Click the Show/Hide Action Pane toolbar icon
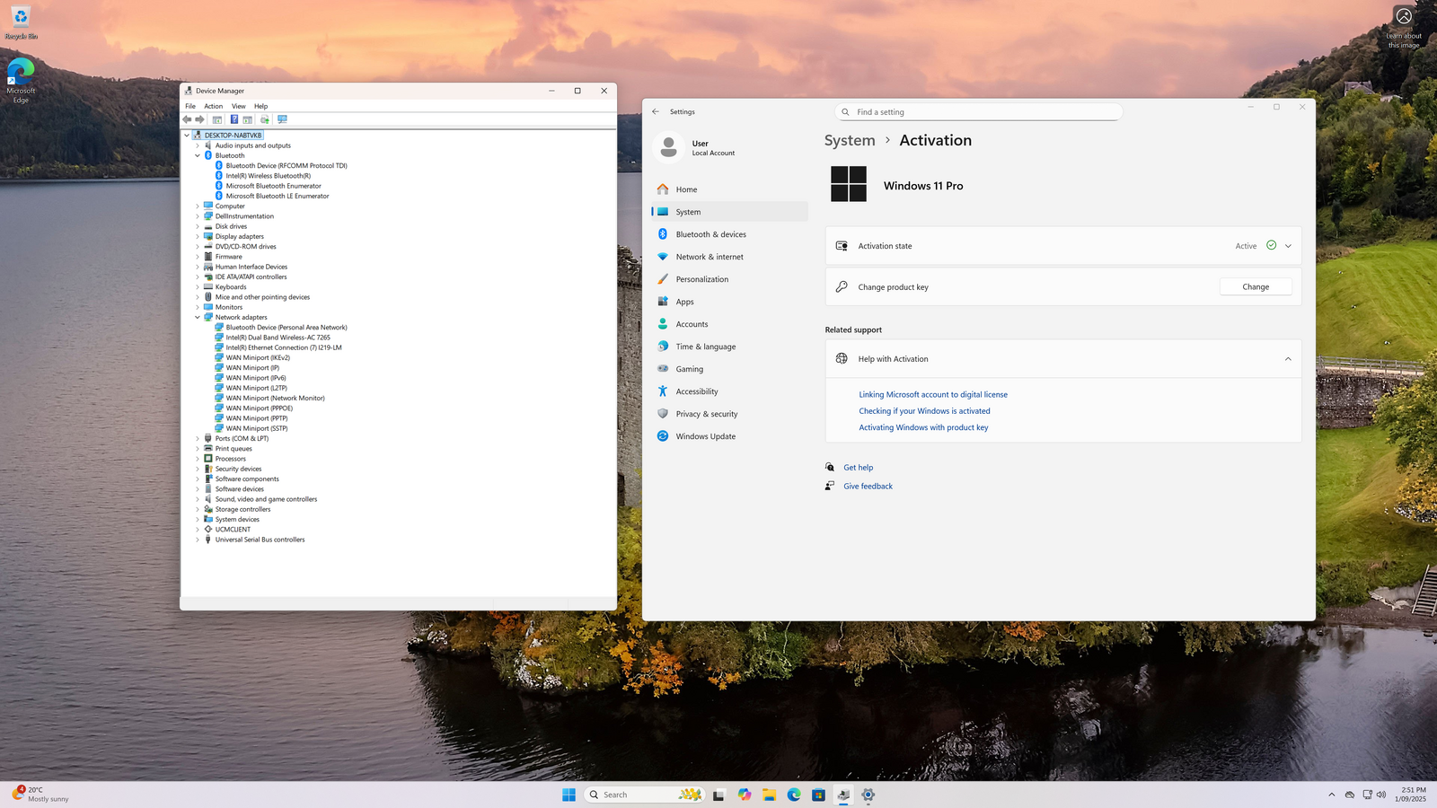The height and width of the screenshot is (808, 1437). tap(248, 119)
